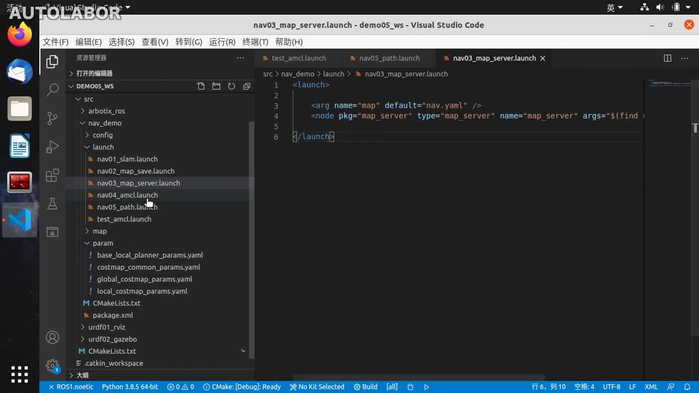Open the 运行(R) menu
The image size is (699, 393).
point(222,42)
